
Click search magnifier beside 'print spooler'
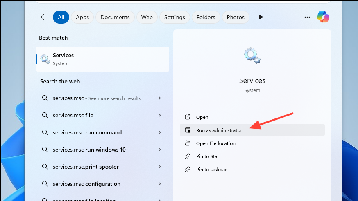[x=45, y=167]
